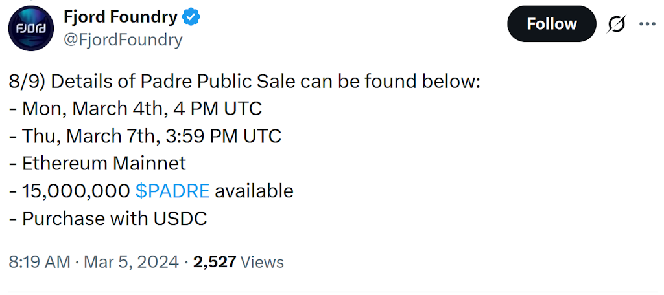
Task: Open the three-dot more options menu
Action: coord(648,24)
